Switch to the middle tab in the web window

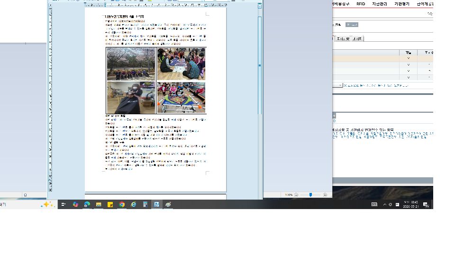tap(343, 38)
